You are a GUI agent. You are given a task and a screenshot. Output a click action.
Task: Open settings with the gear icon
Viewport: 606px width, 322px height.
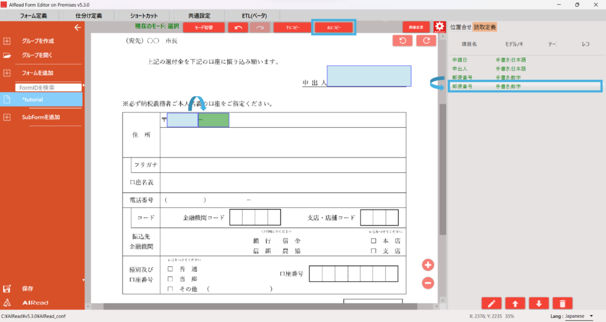pyautogui.click(x=439, y=27)
